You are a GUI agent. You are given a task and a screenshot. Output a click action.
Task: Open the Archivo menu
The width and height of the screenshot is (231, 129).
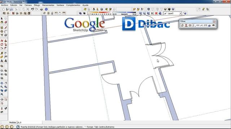[5, 5]
